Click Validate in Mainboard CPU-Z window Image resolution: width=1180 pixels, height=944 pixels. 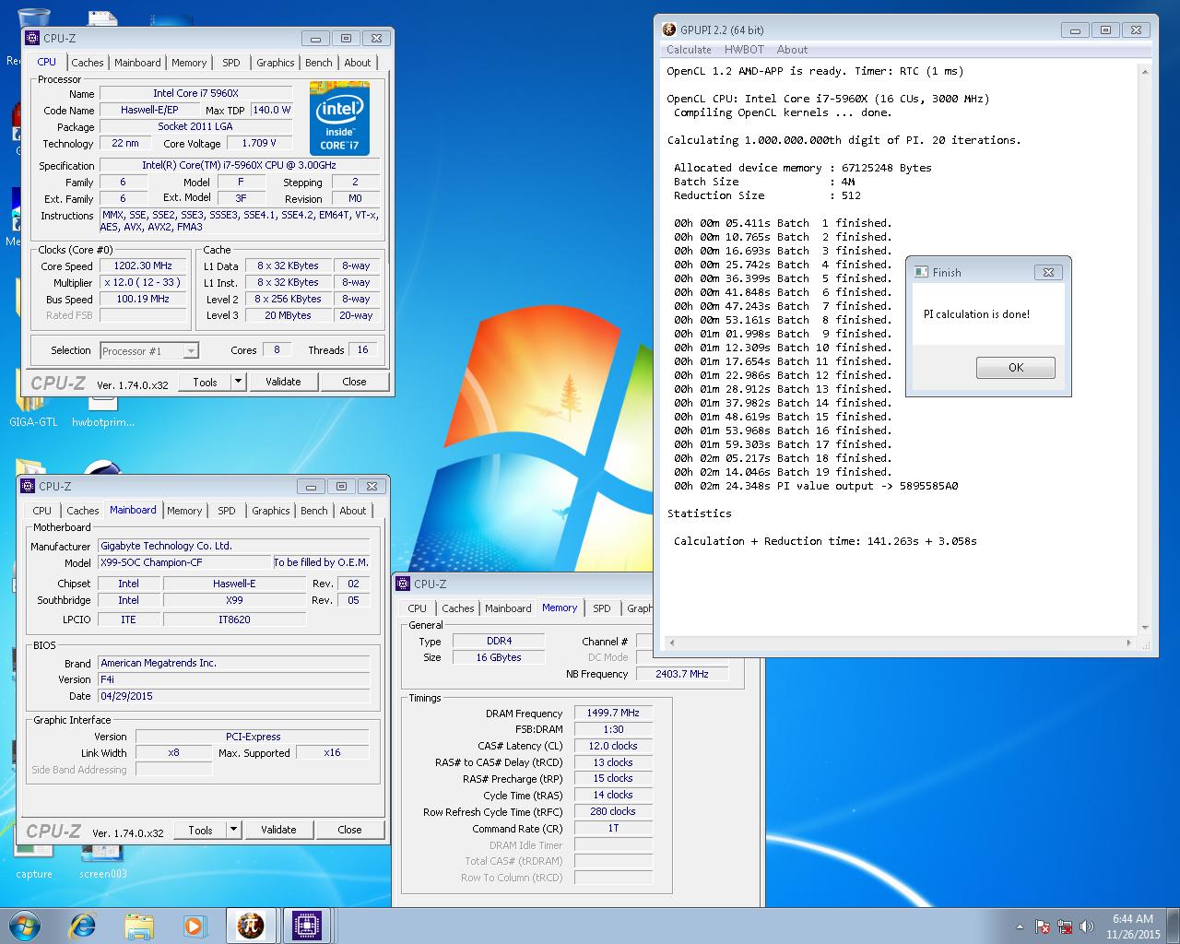coord(278,830)
